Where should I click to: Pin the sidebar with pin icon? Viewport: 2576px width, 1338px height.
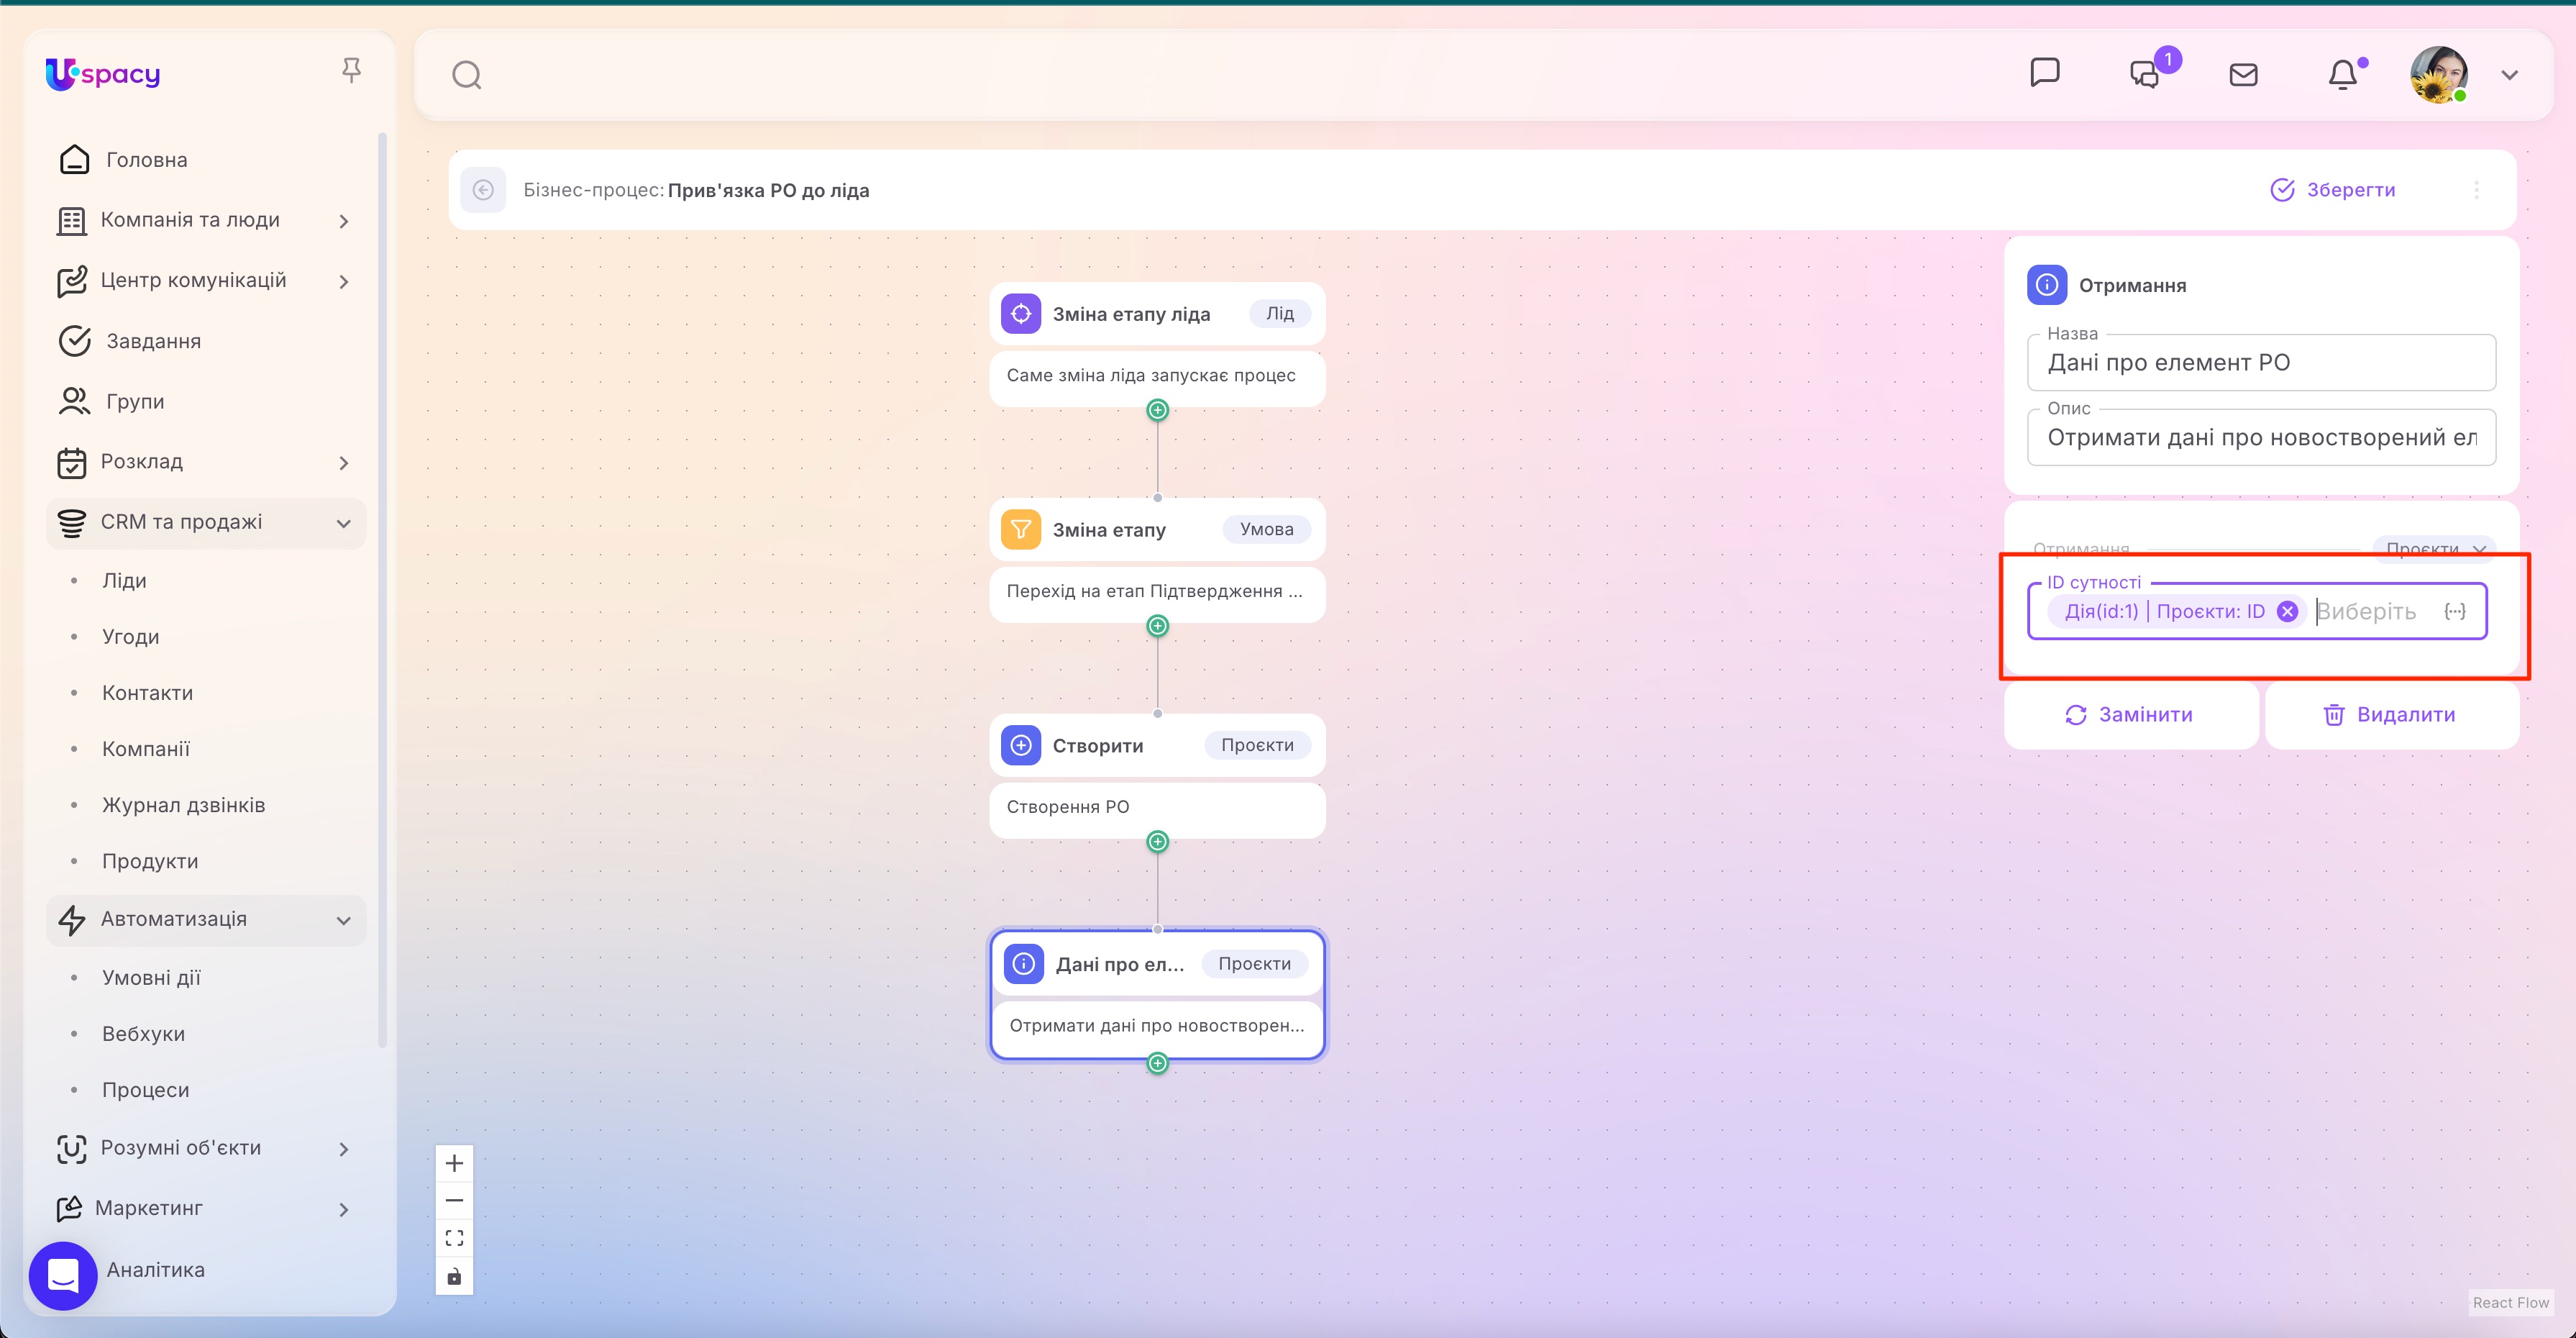[351, 70]
